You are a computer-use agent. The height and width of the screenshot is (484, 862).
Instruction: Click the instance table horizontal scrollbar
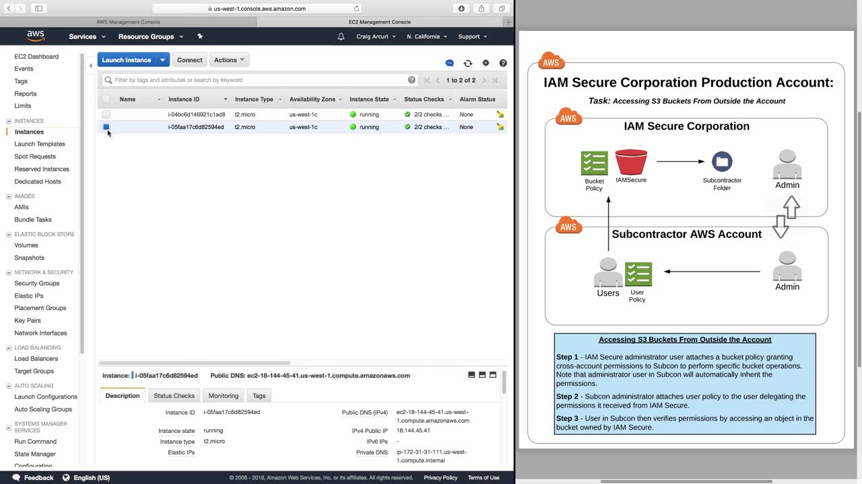tap(195, 363)
